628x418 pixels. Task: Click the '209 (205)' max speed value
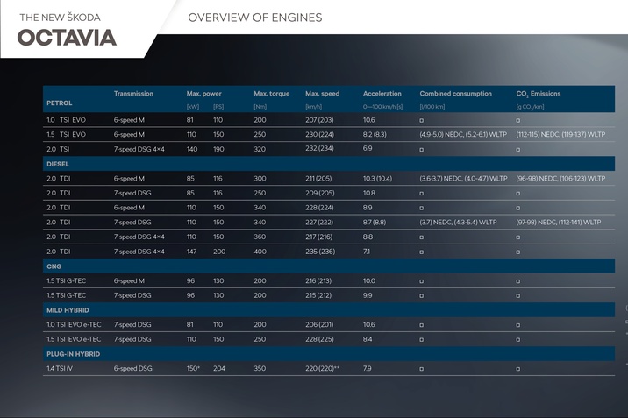click(319, 193)
